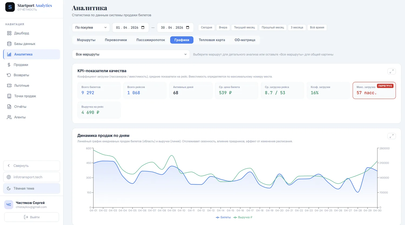This screenshot has height=225, width=405.
Task: Click the Базы данных database icon
Action: pos(9,44)
